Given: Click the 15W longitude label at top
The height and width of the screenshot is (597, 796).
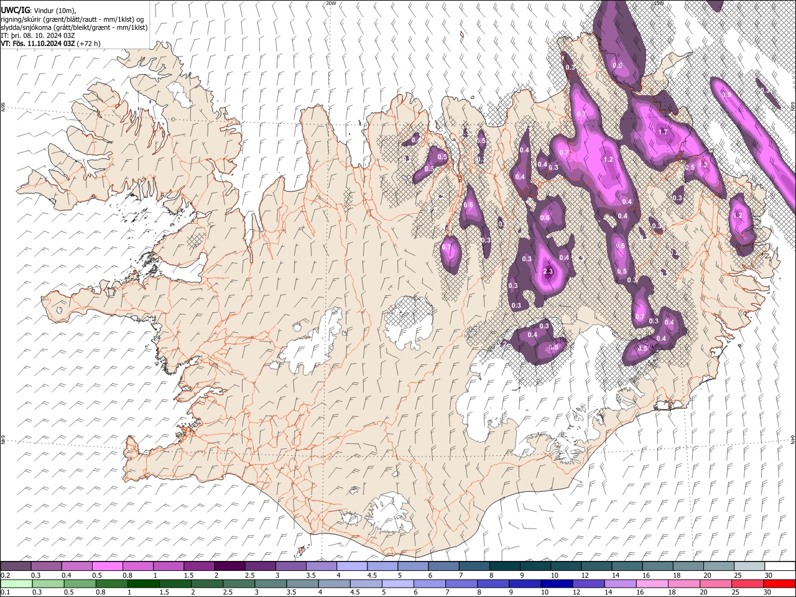Looking at the screenshot, I should pos(659,3).
